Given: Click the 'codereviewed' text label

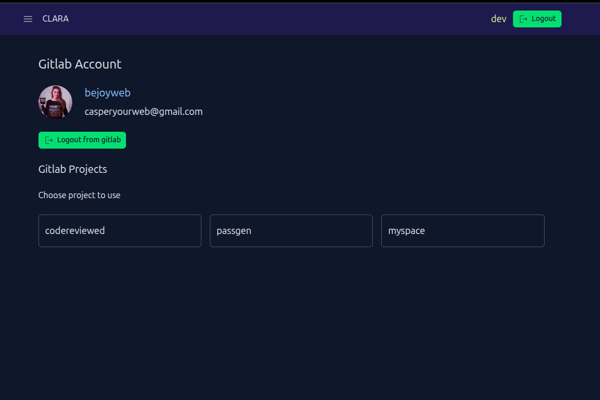Looking at the screenshot, I should click(x=75, y=231).
